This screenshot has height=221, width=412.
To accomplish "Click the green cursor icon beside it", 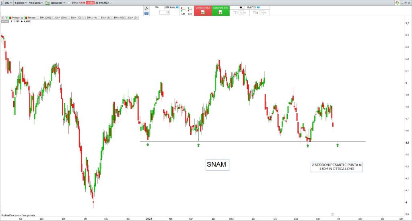I will tap(6, 18).
